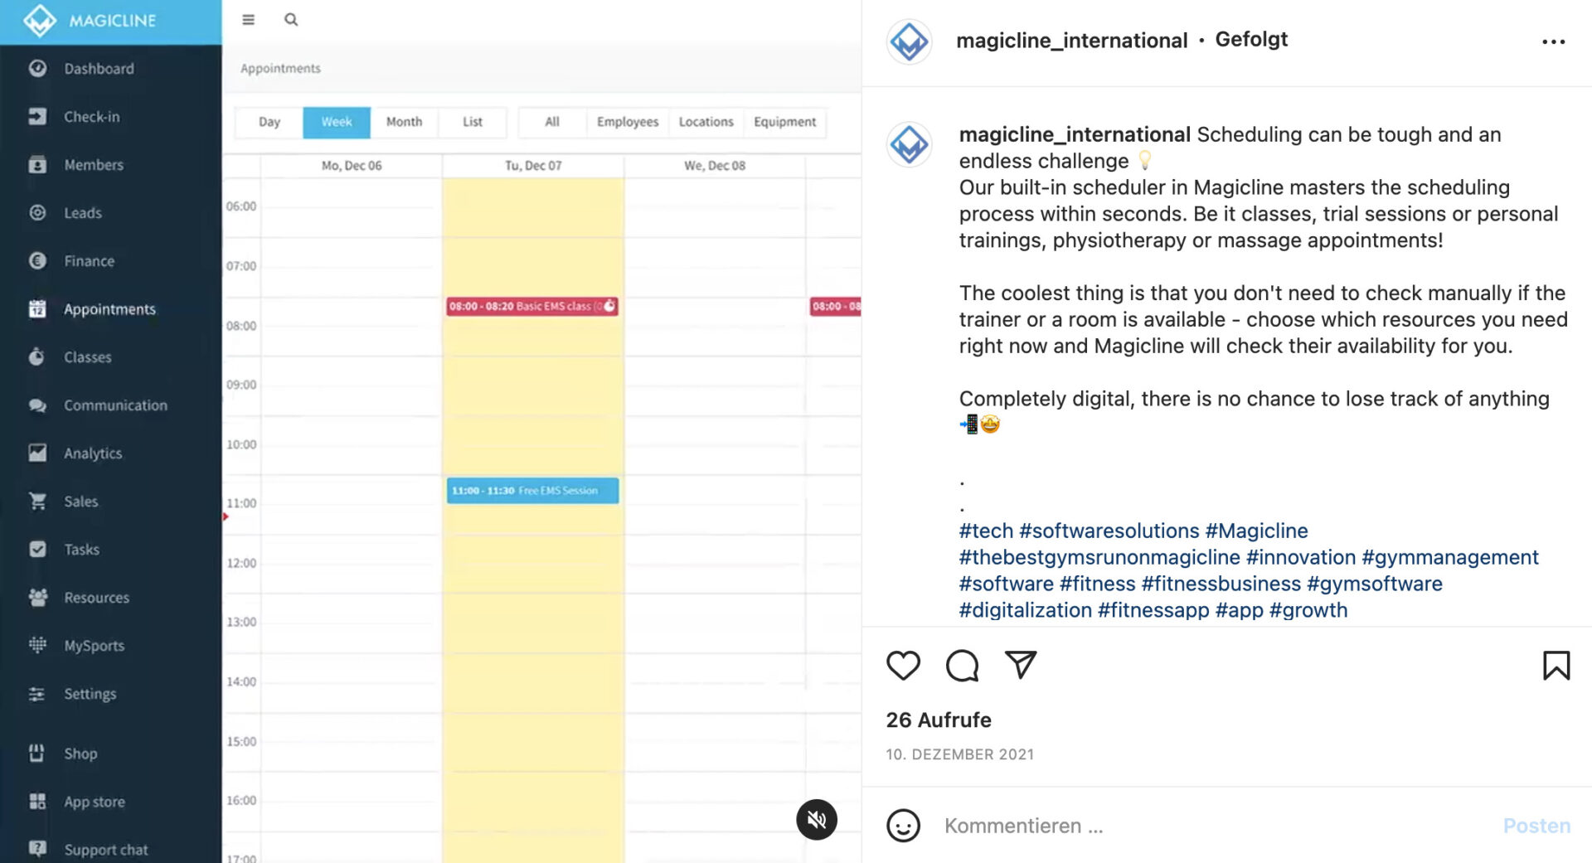This screenshot has width=1592, height=863.
Task: Save post with bookmark icon
Action: coord(1556,665)
